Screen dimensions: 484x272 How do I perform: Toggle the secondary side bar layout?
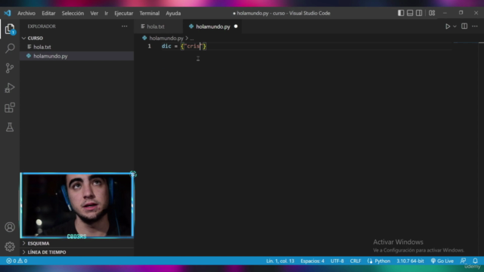(x=419, y=13)
